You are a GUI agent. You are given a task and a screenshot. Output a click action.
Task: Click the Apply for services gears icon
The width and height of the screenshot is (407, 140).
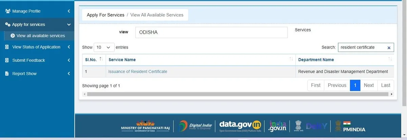[x=7, y=25]
